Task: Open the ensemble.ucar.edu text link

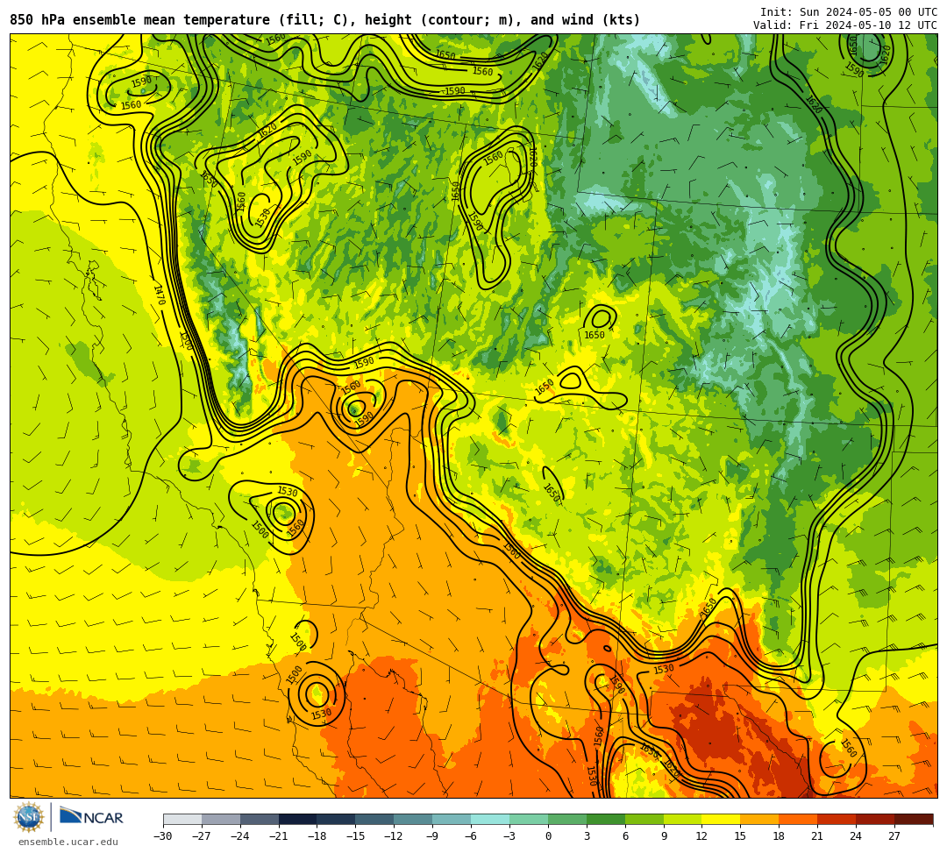Action: pos(68,842)
